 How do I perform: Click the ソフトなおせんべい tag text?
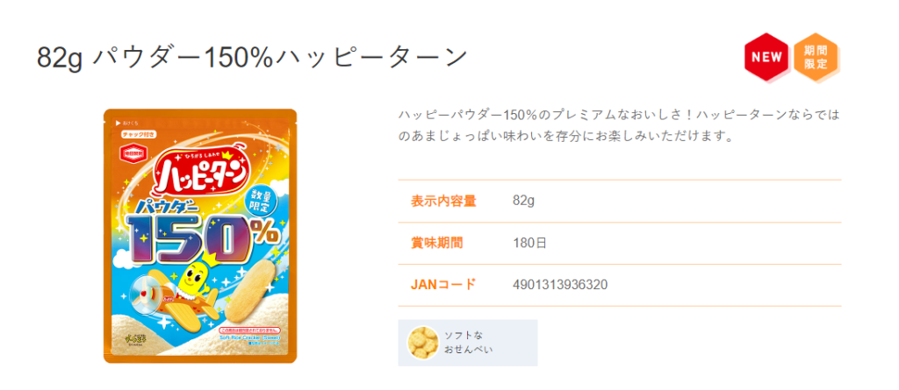click(x=468, y=343)
